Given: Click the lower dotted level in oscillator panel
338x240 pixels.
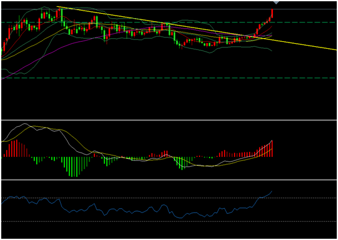Looking at the screenshot, I should pos(169,221).
